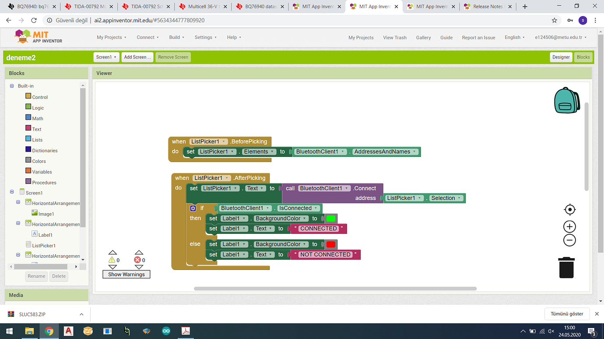Open the English language dropdown
Viewport: 604px width, 339px height.
tap(514, 38)
